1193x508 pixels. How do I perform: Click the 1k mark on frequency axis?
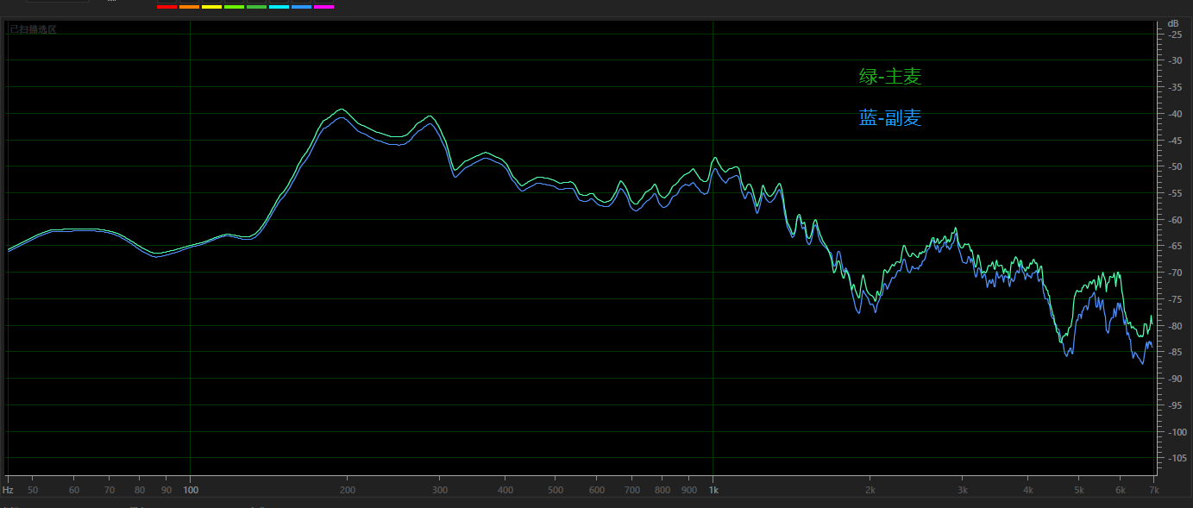click(x=713, y=490)
